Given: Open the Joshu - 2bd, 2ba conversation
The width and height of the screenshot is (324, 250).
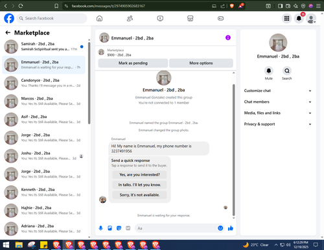Looking at the screenshot, I should pos(43,156).
